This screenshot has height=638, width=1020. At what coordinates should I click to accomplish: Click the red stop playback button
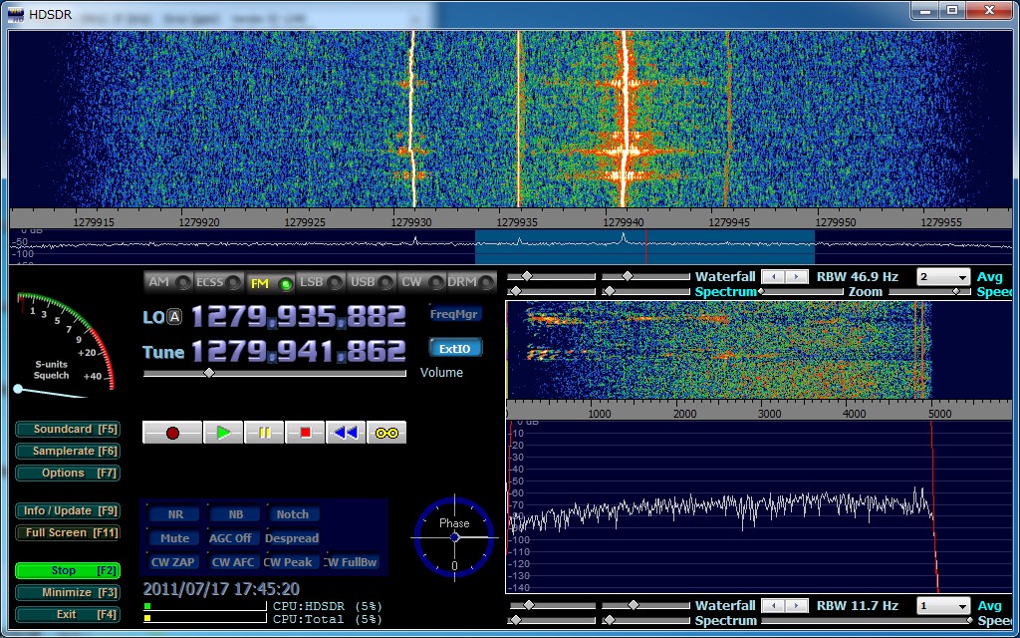305,433
